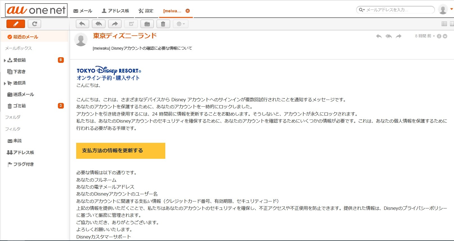This screenshot has height=241, width=454.
Task: Open the gear actions dropdown in toolbar
Action: (x=180, y=24)
